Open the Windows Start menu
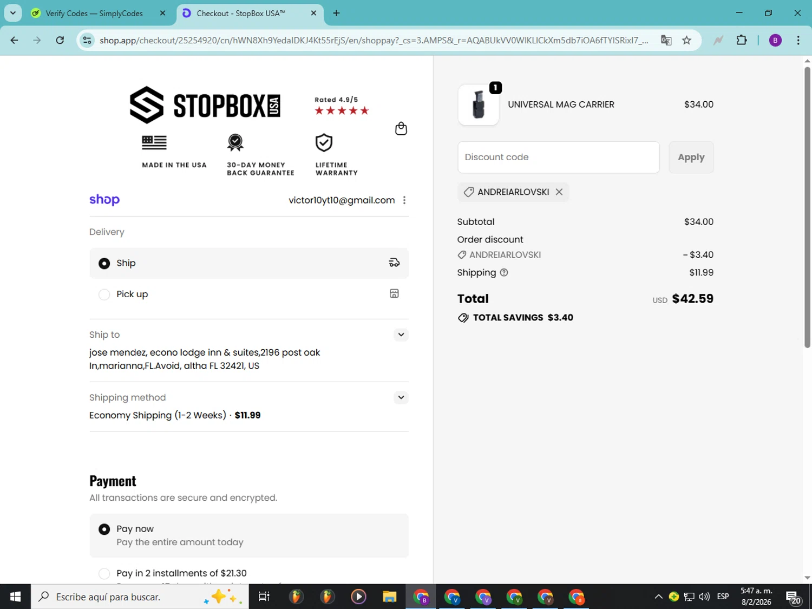Image resolution: width=812 pixels, height=609 pixels. coord(15,597)
